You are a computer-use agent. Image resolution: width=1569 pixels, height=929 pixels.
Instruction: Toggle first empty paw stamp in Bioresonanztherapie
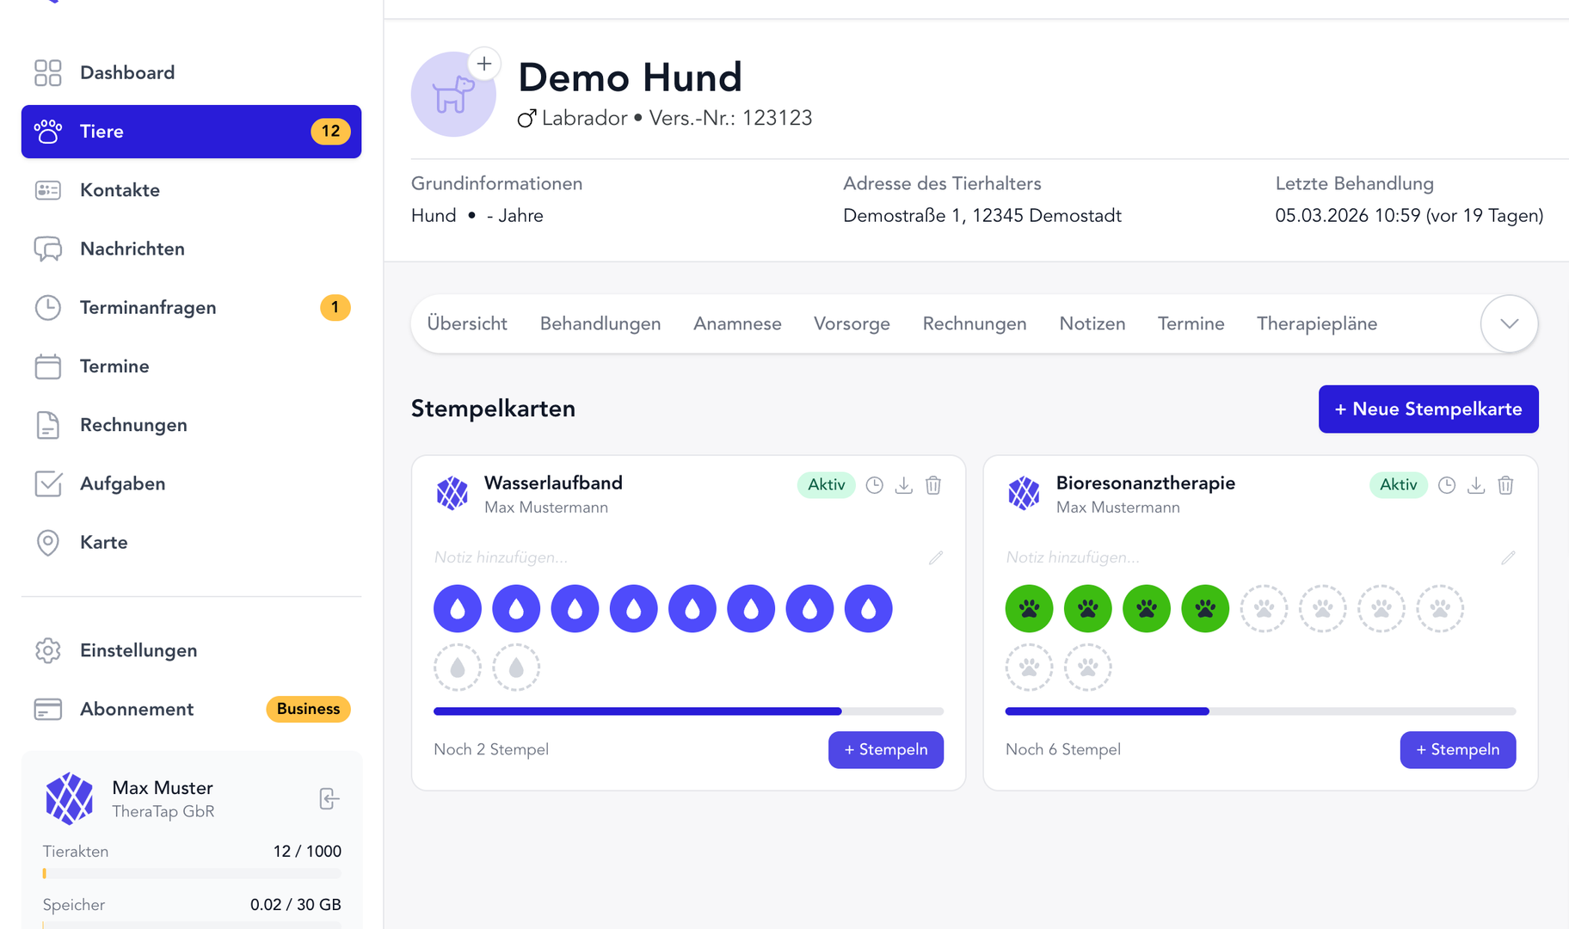(1264, 609)
